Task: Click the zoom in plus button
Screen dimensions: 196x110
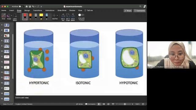Action: [133, 104]
